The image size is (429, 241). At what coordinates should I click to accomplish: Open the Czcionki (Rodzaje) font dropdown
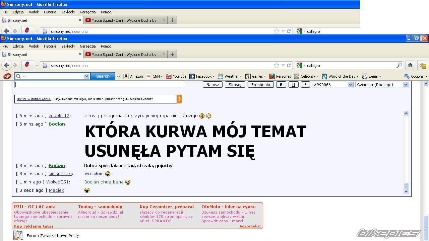[x=382, y=85]
